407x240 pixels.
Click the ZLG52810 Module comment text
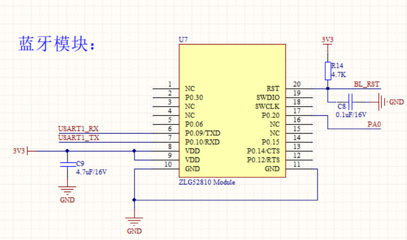coord(207,182)
